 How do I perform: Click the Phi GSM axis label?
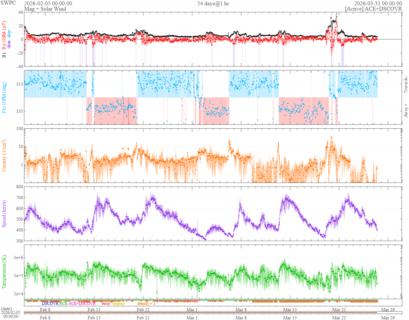[x=5, y=97]
